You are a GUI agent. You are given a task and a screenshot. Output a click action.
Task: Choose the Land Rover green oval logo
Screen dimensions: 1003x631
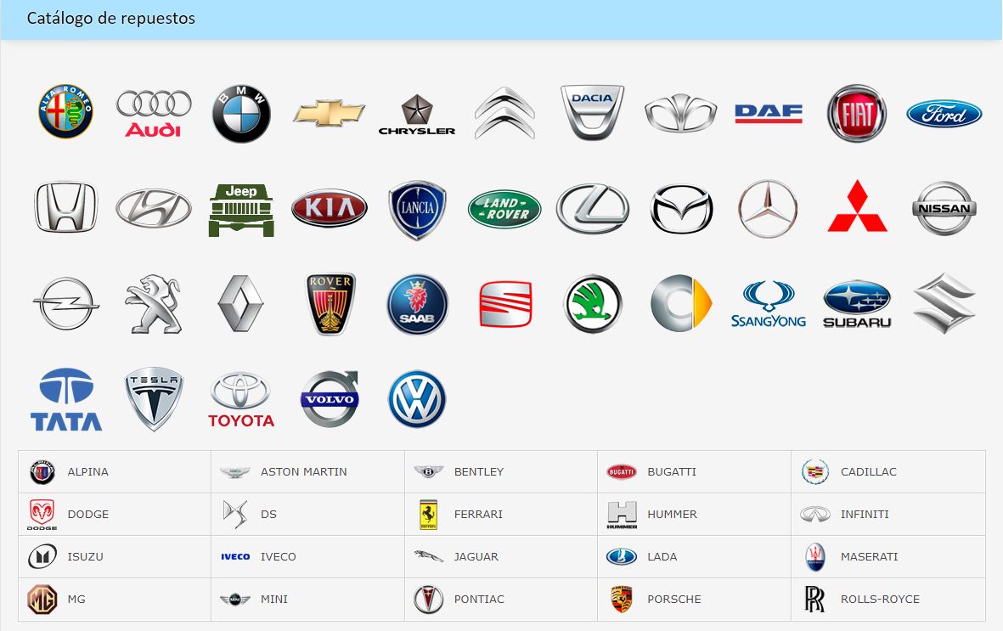tap(504, 209)
